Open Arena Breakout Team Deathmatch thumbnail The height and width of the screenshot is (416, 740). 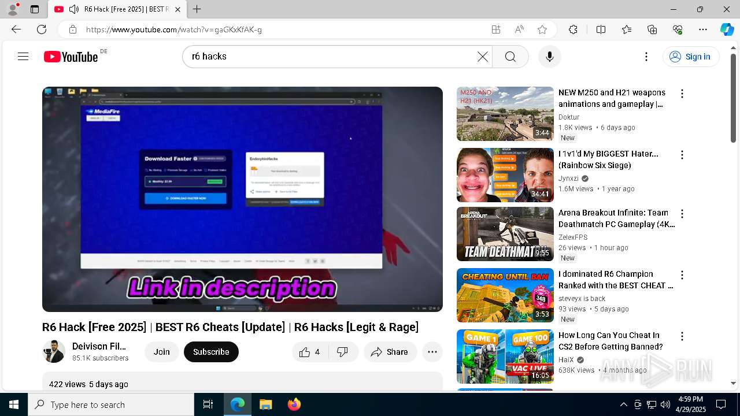pyautogui.click(x=505, y=234)
